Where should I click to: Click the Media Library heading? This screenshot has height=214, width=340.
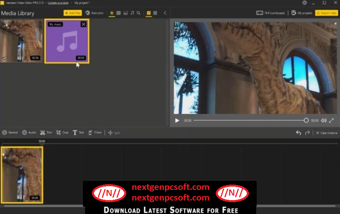click(x=18, y=13)
